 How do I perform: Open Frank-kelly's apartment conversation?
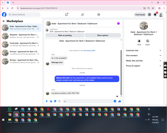pos(21,44)
